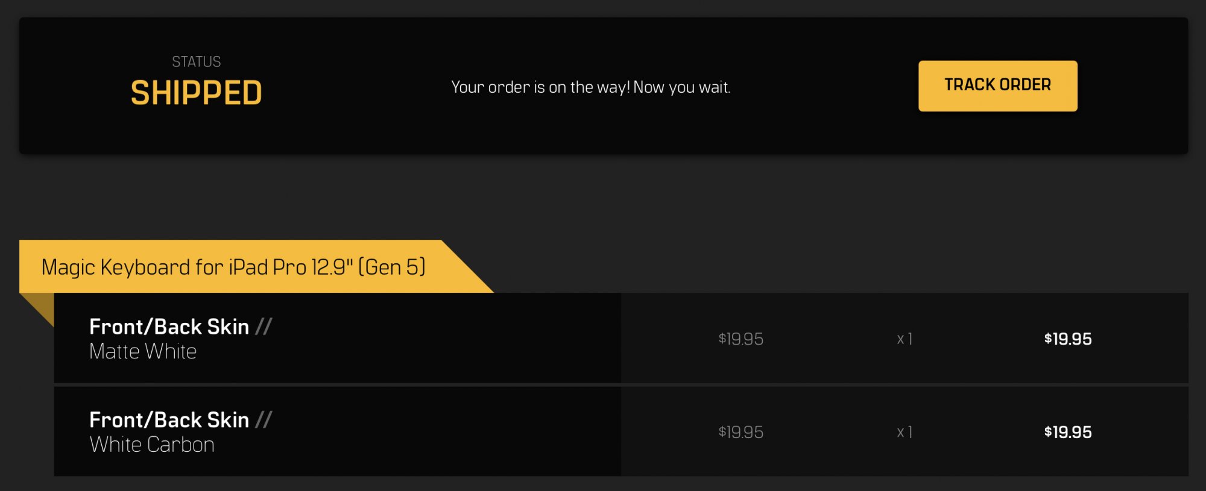Click the gray unit price for White Carbon

click(740, 433)
